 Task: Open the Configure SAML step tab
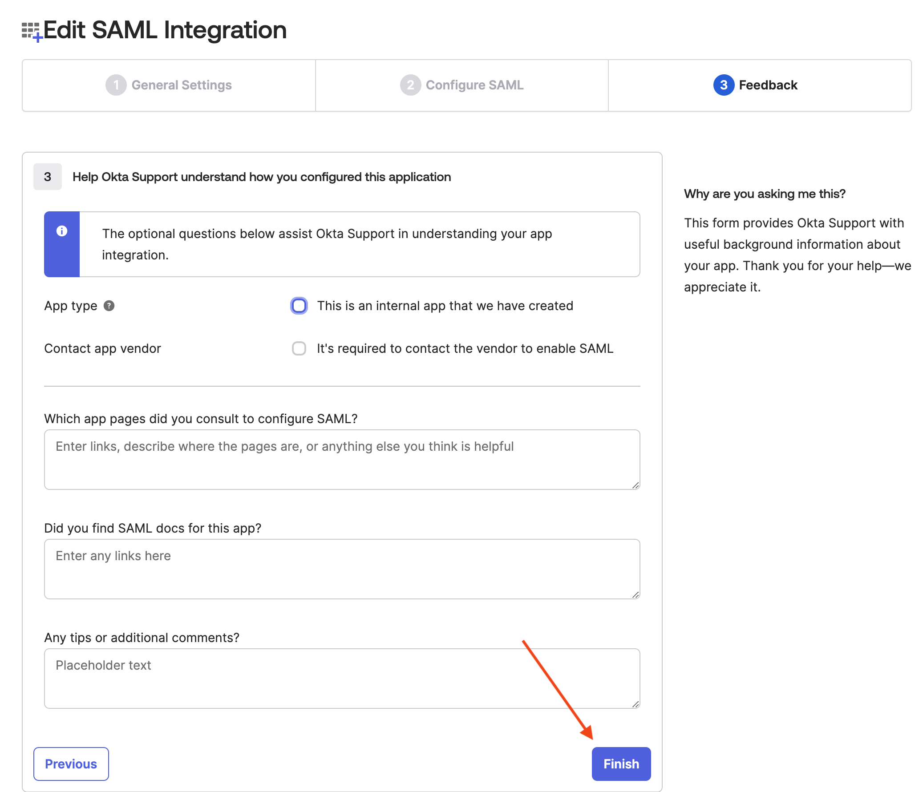click(x=462, y=85)
